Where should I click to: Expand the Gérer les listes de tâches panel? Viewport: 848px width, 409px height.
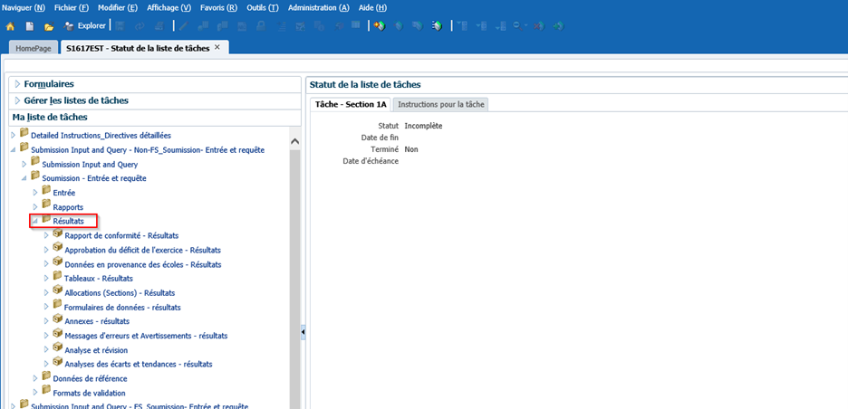17,100
